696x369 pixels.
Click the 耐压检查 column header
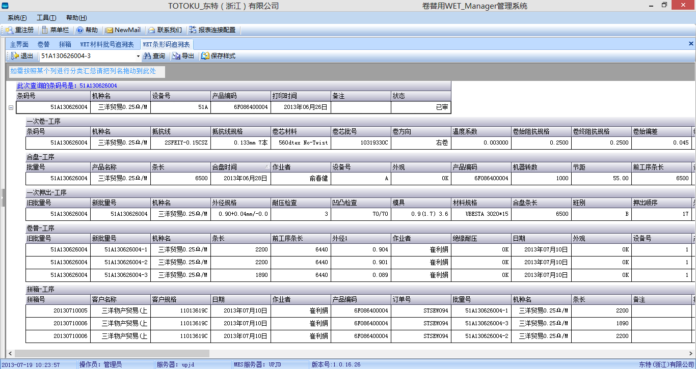tap(301, 203)
